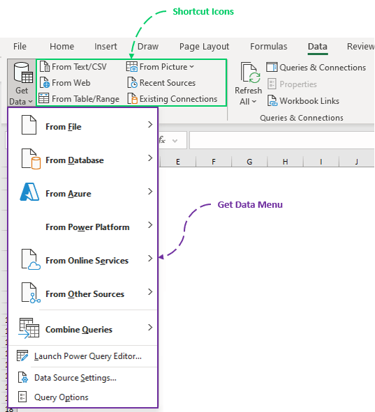Click the Existing Connections label

point(178,99)
